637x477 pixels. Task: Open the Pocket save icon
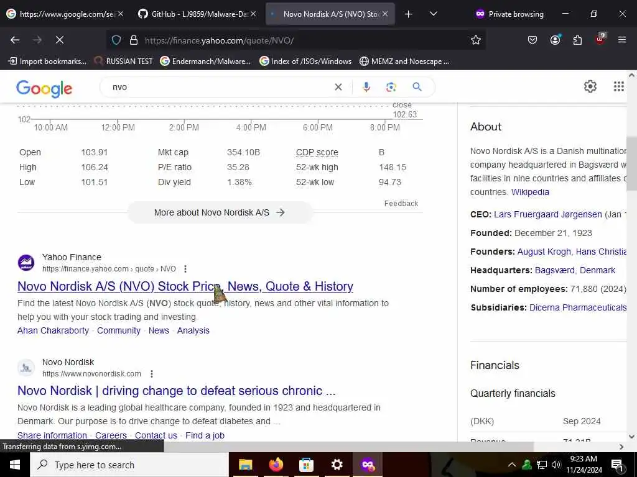(x=532, y=40)
